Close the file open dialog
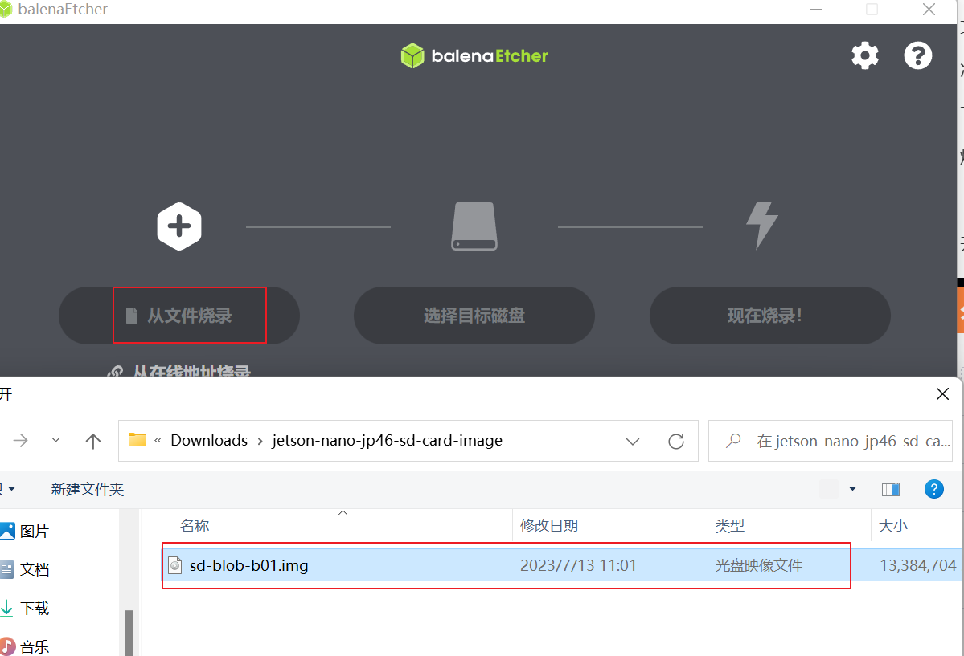 [x=942, y=393]
